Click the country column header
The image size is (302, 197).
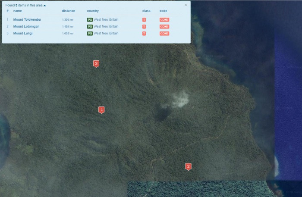[x=93, y=10]
